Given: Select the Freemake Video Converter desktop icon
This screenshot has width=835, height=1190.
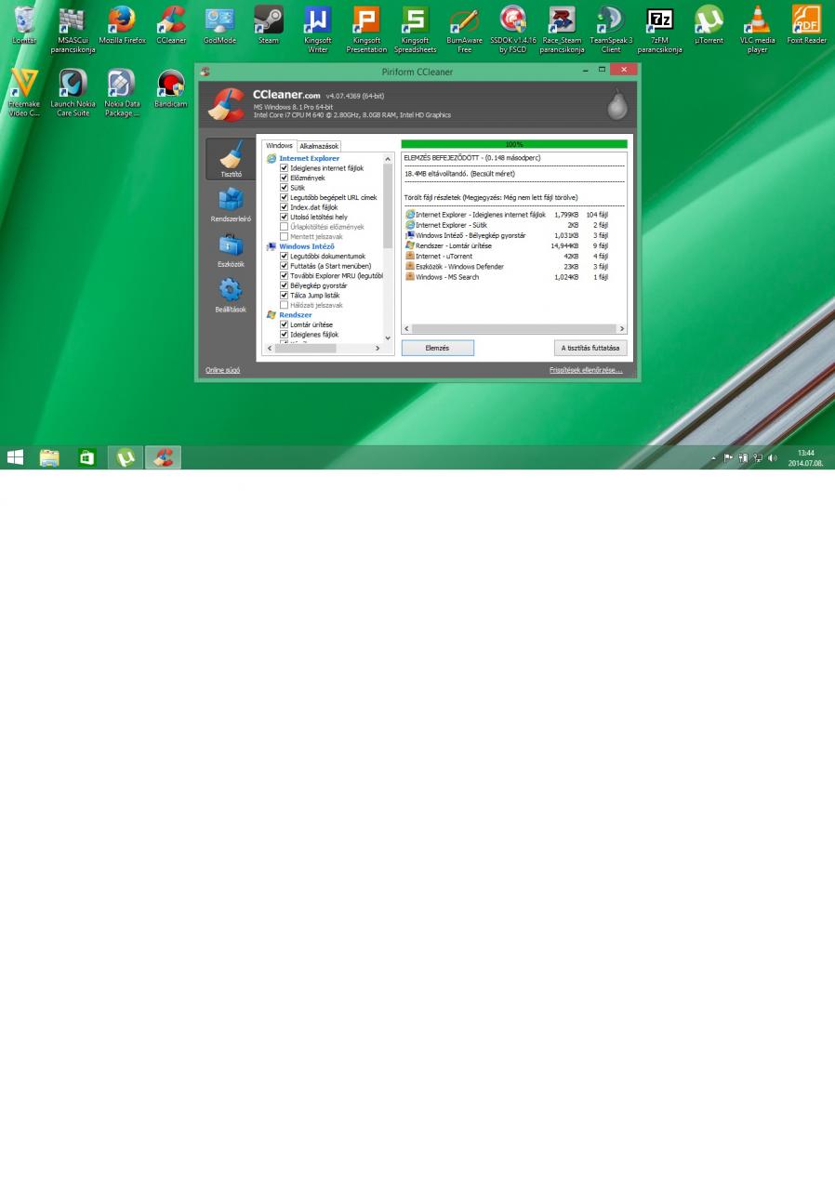Looking at the screenshot, I should [24, 93].
